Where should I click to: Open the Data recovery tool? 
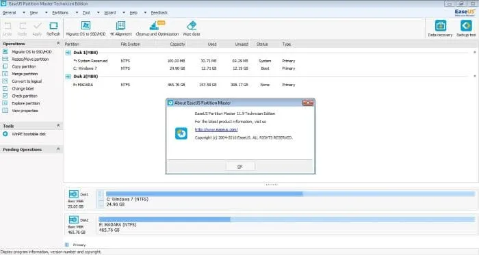tap(440, 29)
